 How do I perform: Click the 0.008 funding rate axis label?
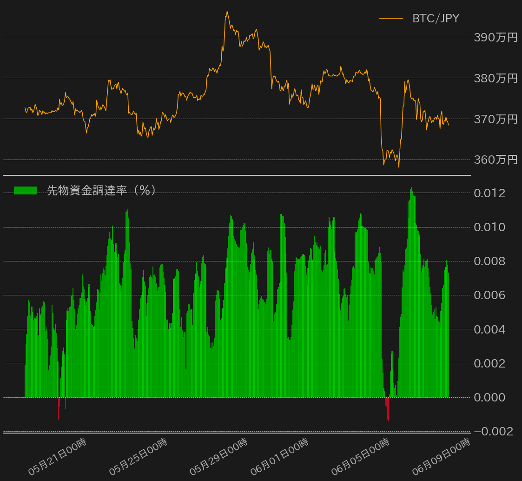pyautogui.click(x=489, y=261)
